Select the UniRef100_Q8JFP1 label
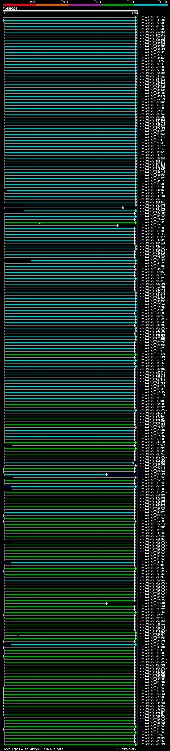 pos(152,744)
